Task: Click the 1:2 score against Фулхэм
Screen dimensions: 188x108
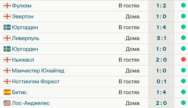Action: [x=161, y=6]
